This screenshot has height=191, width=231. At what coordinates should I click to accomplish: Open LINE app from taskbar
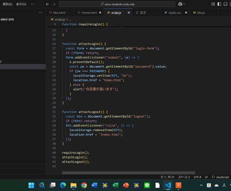147,185
